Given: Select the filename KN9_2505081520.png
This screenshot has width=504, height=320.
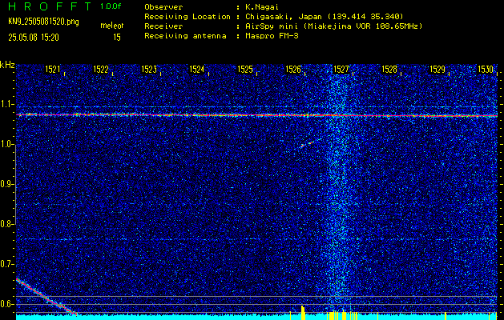Looking at the screenshot, I should [x=43, y=22].
